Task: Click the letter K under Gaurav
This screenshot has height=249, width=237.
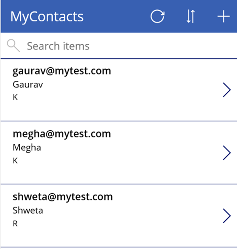Action: pos(15,97)
